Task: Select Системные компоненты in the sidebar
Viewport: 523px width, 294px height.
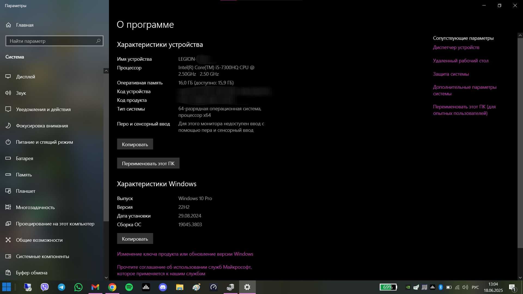Action: click(x=52, y=256)
